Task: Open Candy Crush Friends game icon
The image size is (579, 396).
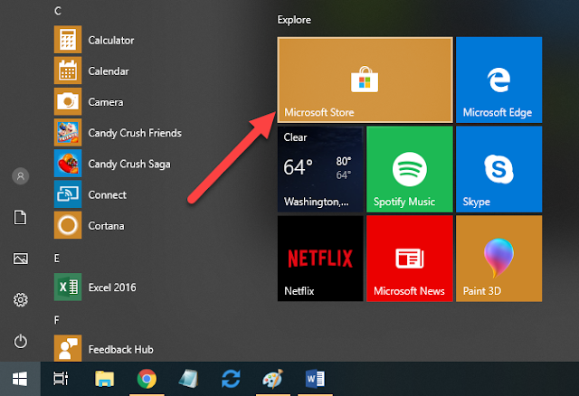Action: click(x=68, y=133)
